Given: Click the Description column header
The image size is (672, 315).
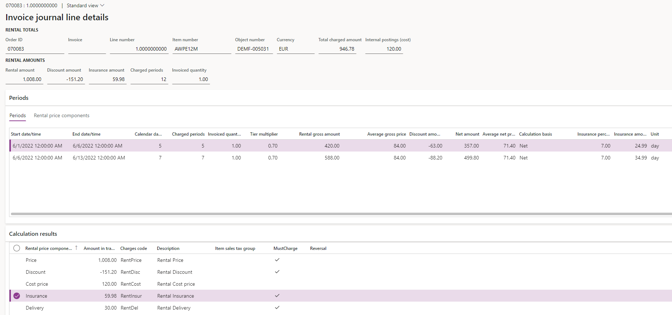Looking at the screenshot, I should pyautogui.click(x=168, y=248).
